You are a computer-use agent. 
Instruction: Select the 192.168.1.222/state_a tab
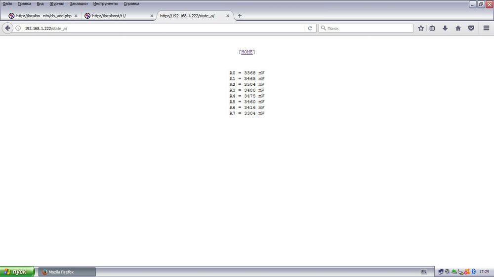pos(195,16)
